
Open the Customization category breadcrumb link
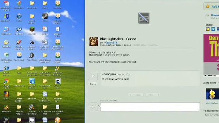(x=107, y=45)
